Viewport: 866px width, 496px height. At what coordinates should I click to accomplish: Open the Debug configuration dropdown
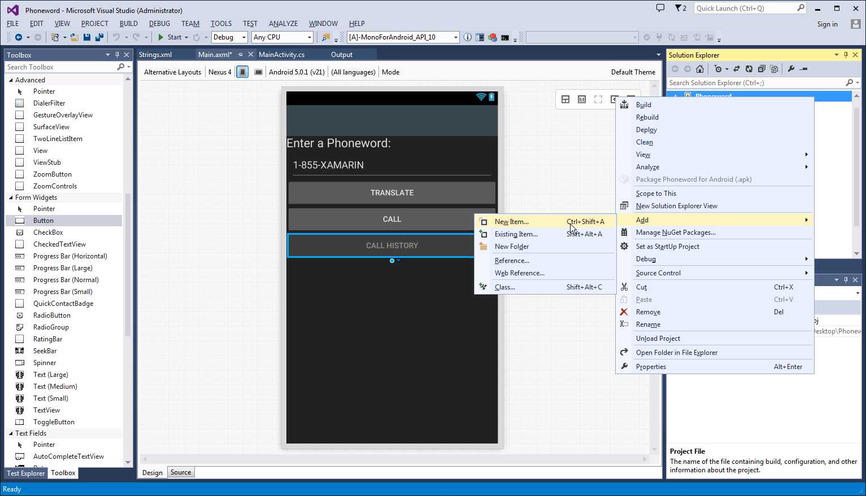pyautogui.click(x=229, y=37)
